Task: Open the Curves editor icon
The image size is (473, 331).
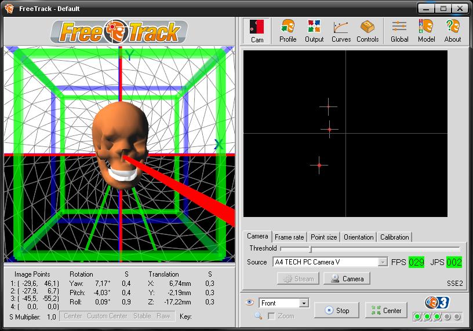Action: coord(341,31)
